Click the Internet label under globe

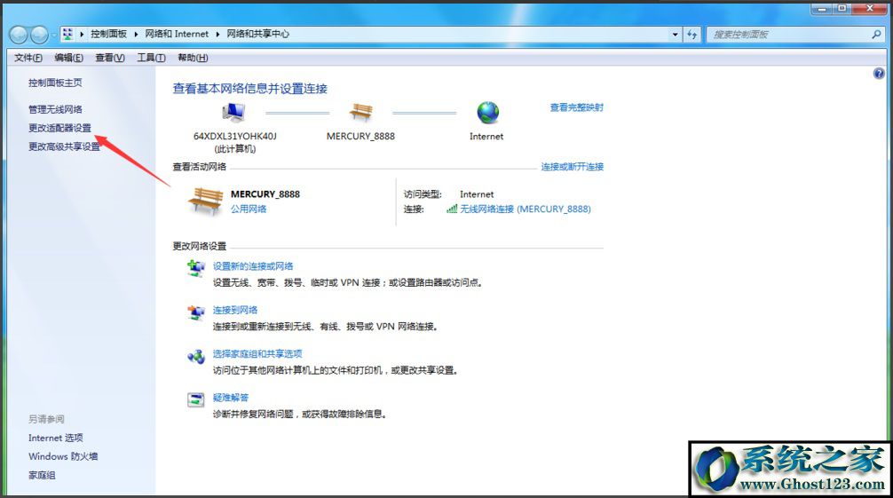pyautogui.click(x=486, y=136)
